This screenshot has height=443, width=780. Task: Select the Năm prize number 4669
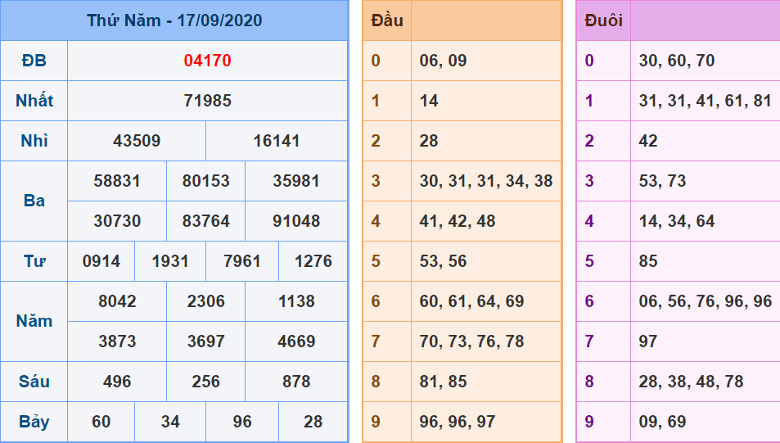pos(296,341)
